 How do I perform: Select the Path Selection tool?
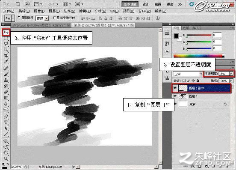(6, 128)
